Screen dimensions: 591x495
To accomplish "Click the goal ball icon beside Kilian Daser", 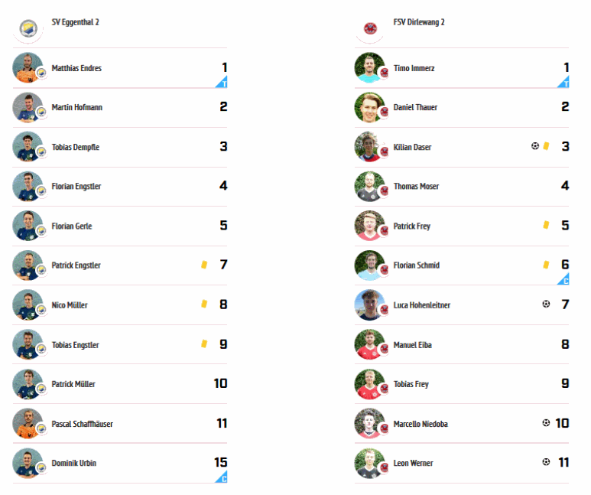I will [x=535, y=146].
